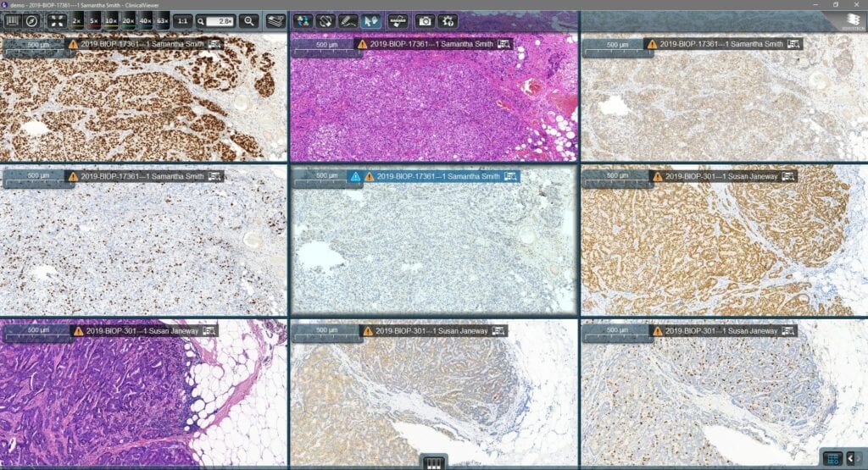This screenshot has width=868, height=470.
Task: Select the annotation pen tool
Action: 348,21
